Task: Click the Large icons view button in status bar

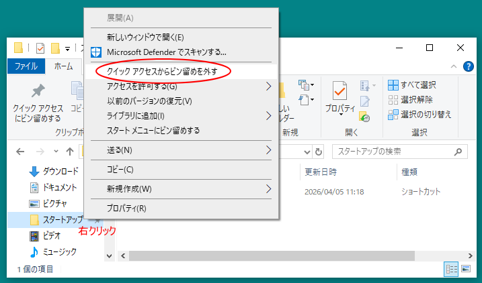Action: coord(466,269)
